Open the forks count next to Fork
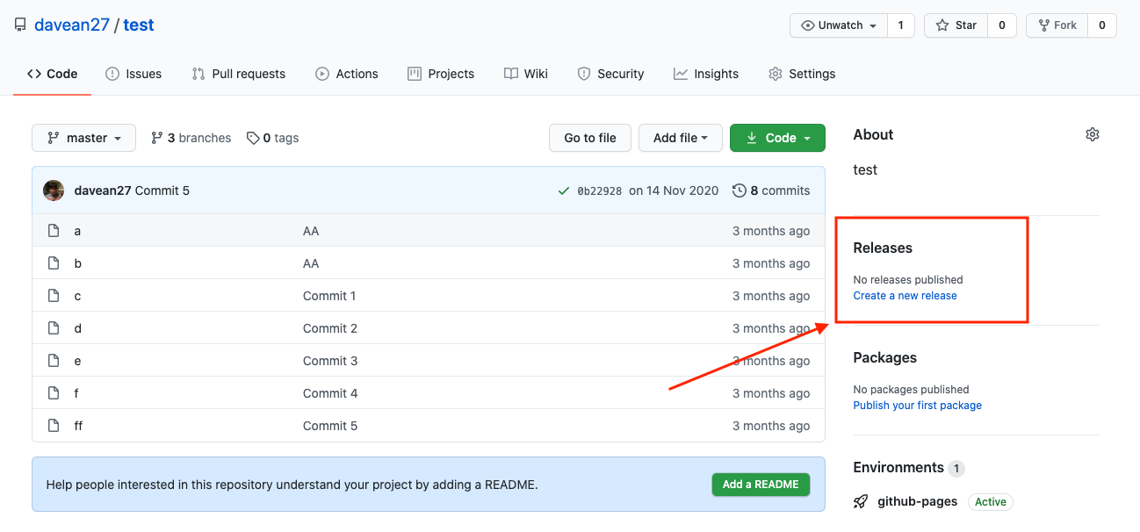 pyautogui.click(x=1102, y=25)
